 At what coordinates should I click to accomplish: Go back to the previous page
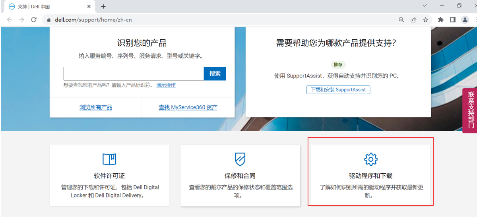coord(9,19)
